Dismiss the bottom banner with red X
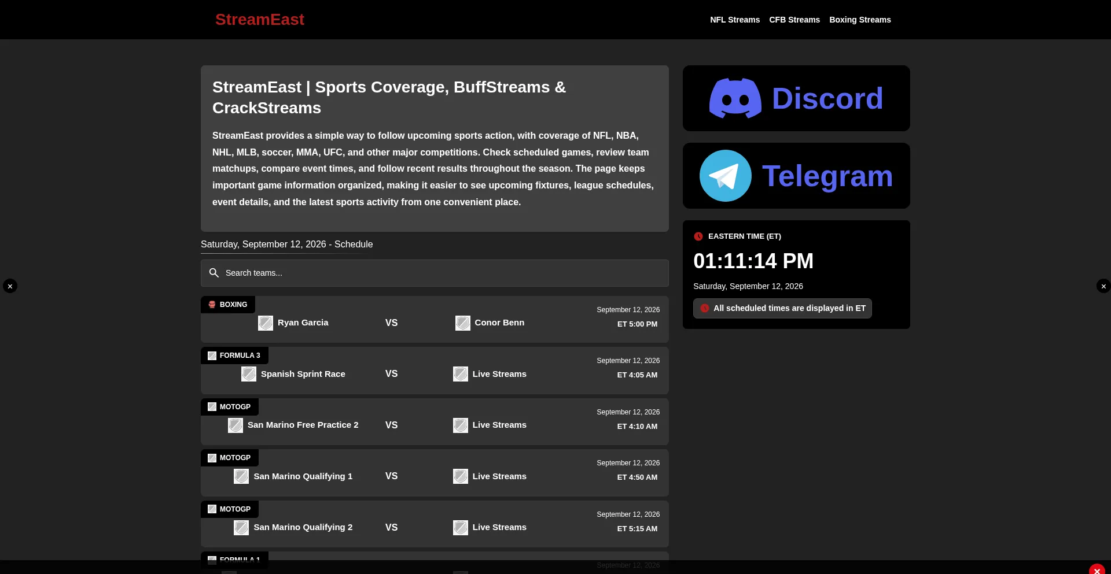 [x=1097, y=571]
